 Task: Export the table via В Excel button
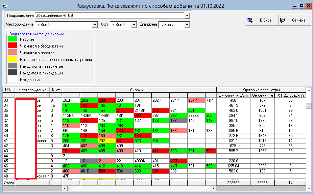(262, 20)
